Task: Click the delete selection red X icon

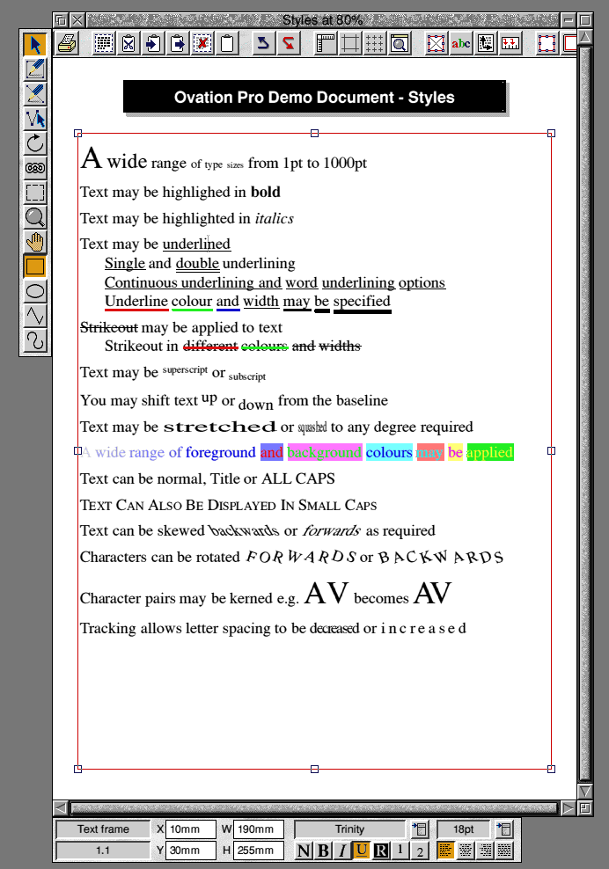Action: (x=202, y=43)
